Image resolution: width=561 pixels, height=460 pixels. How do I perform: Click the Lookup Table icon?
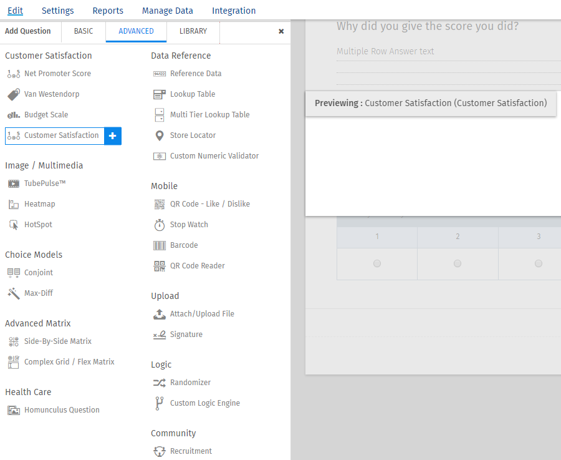tap(160, 94)
